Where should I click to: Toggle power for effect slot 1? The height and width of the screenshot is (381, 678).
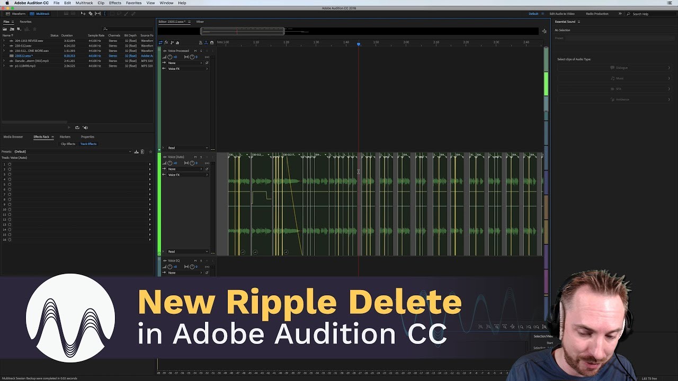click(10, 164)
